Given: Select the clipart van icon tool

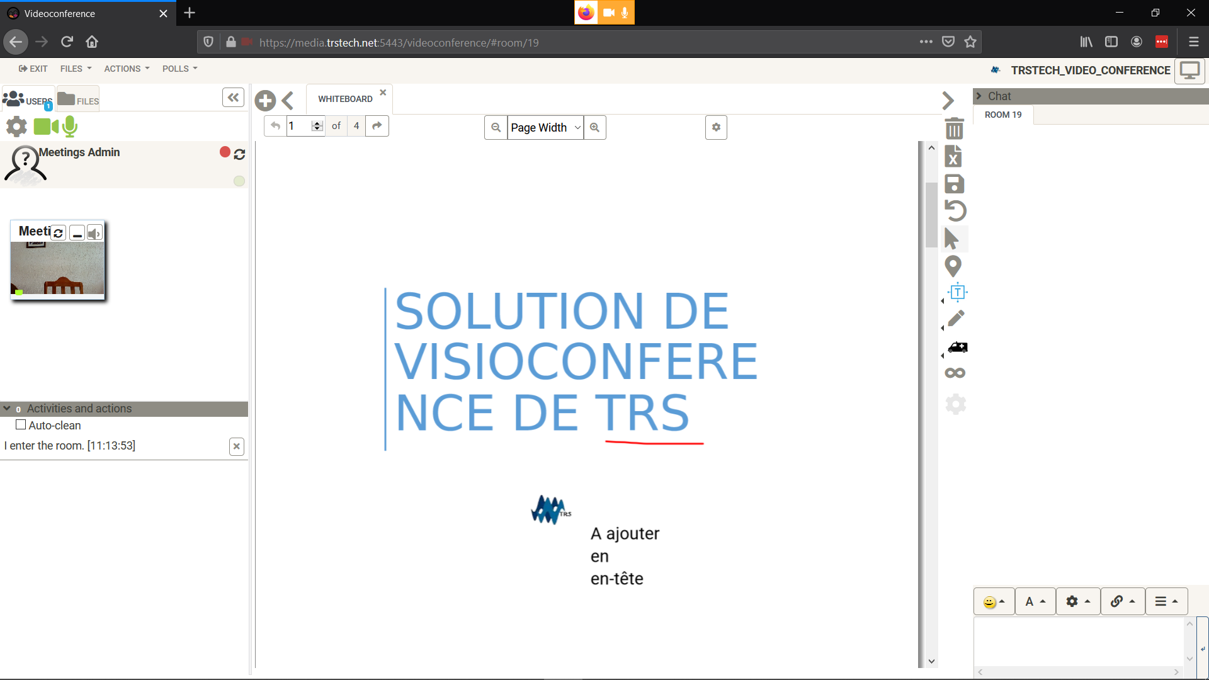Looking at the screenshot, I should tap(958, 347).
